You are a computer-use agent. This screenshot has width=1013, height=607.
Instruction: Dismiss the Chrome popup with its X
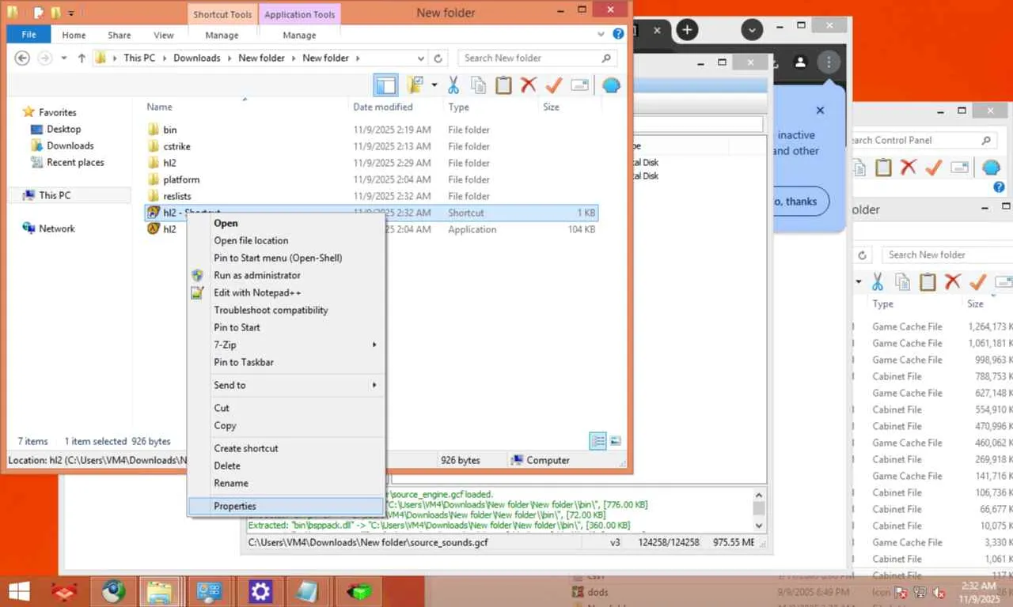(820, 111)
